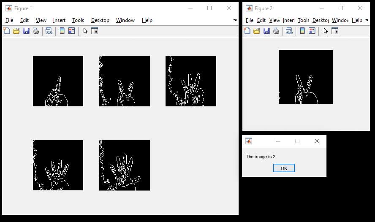Click MATLAB logo icon in Figure 1 title bar
375x222 pixels.
point(9,8)
